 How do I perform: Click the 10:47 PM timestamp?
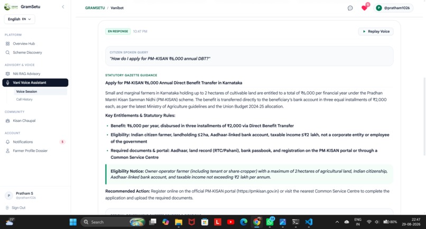tap(140, 32)
